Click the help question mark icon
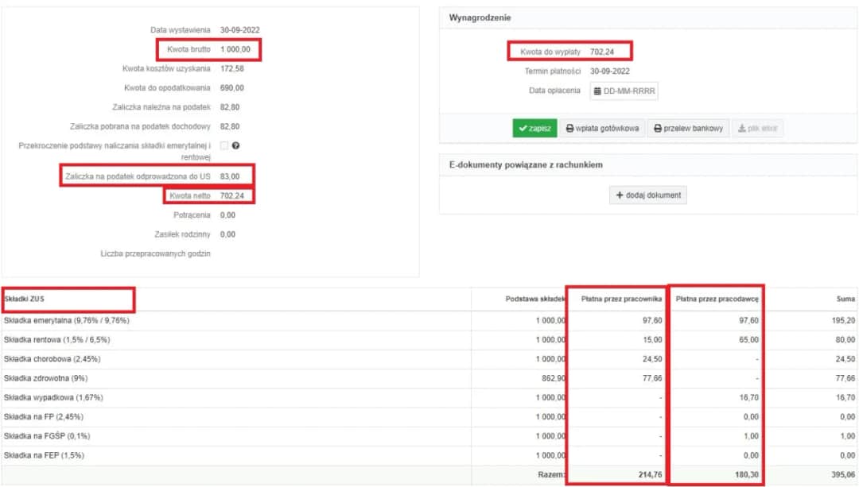The height and width of the screenshot is (487, 859). coord(236,145)
